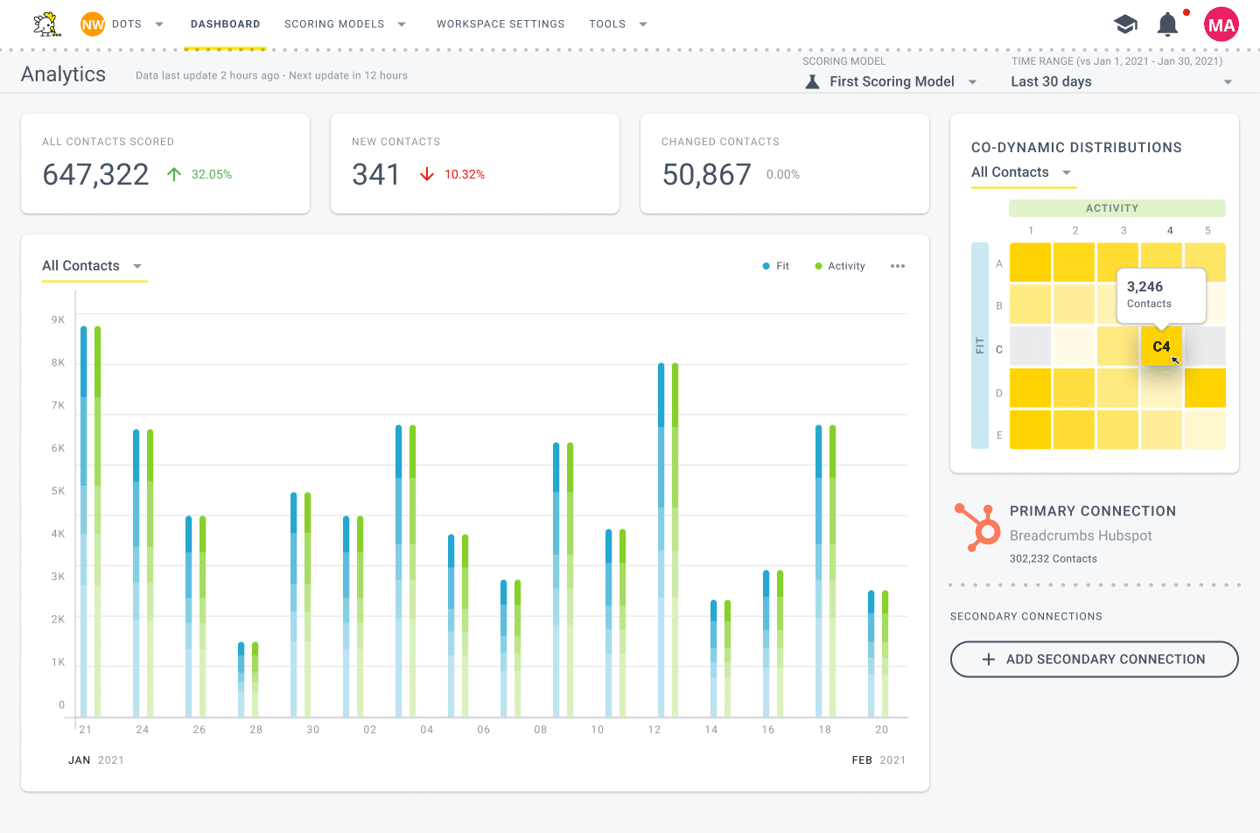Select the A1 heatmap cell
The height and width of the screenshot is (833, 1260).
1031,262
